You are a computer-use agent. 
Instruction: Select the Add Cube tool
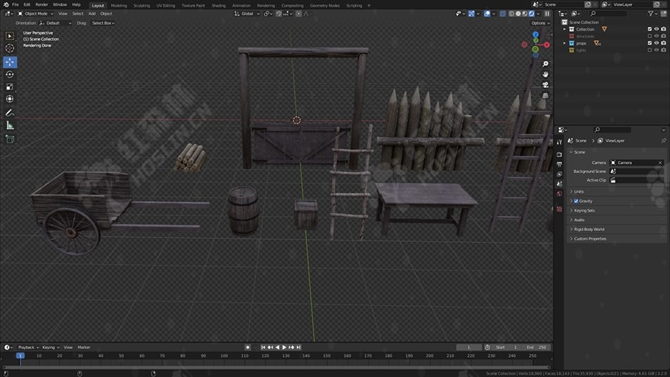click(x=9, y=139)
